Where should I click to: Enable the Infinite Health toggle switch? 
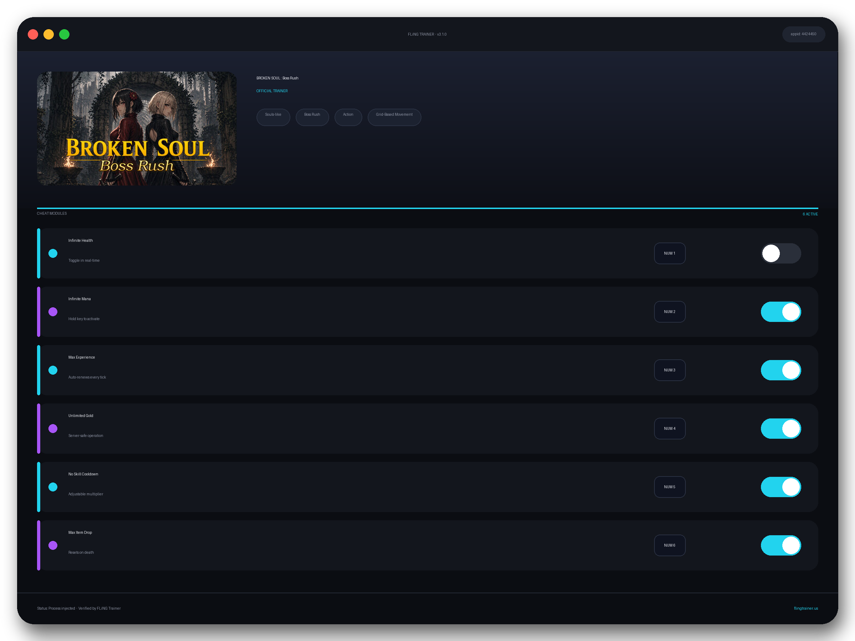pyautogui.click(x=781, y=254)
